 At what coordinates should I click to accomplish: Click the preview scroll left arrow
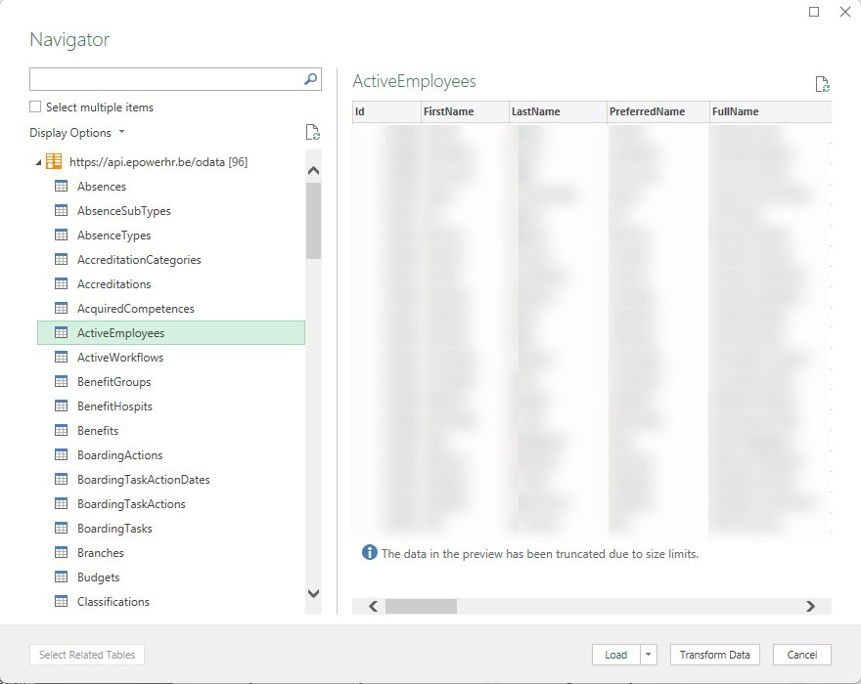click(373, 606)
